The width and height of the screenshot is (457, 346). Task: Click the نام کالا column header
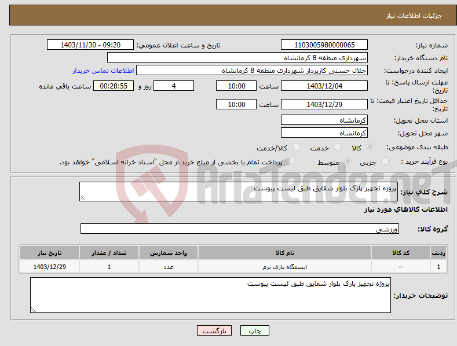(284, 253)
